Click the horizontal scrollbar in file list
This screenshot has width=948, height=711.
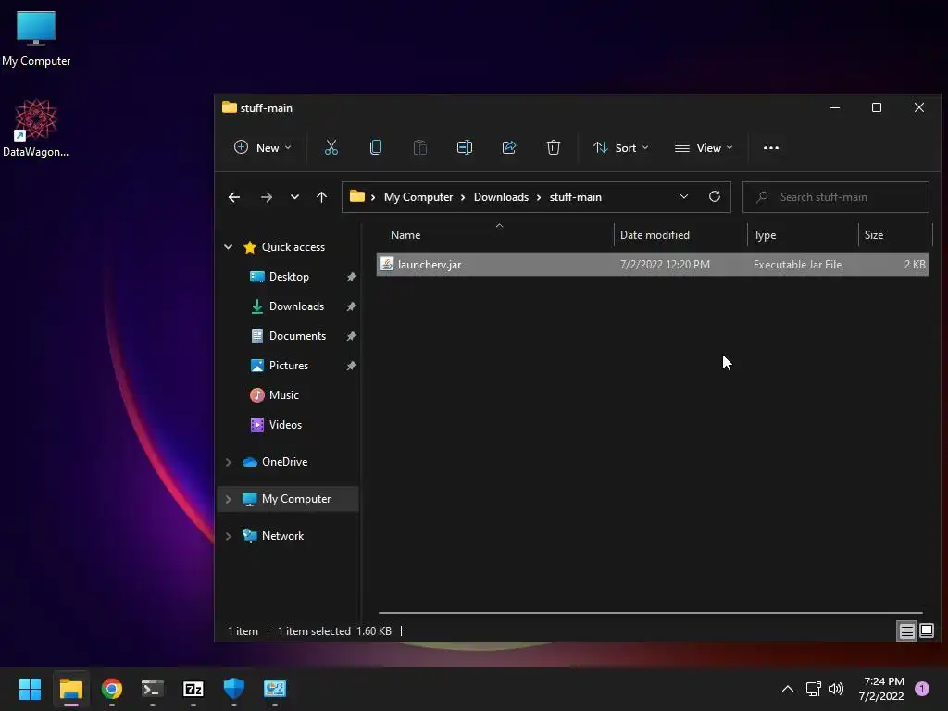(651, 613)
